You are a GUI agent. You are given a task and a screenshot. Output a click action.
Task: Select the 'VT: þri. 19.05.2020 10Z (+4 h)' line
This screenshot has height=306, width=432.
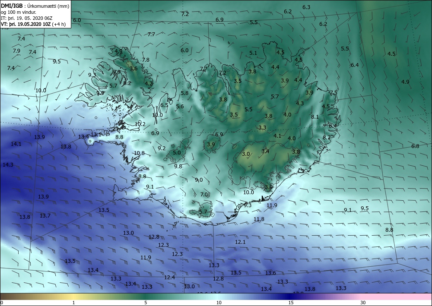click(33, 24)
